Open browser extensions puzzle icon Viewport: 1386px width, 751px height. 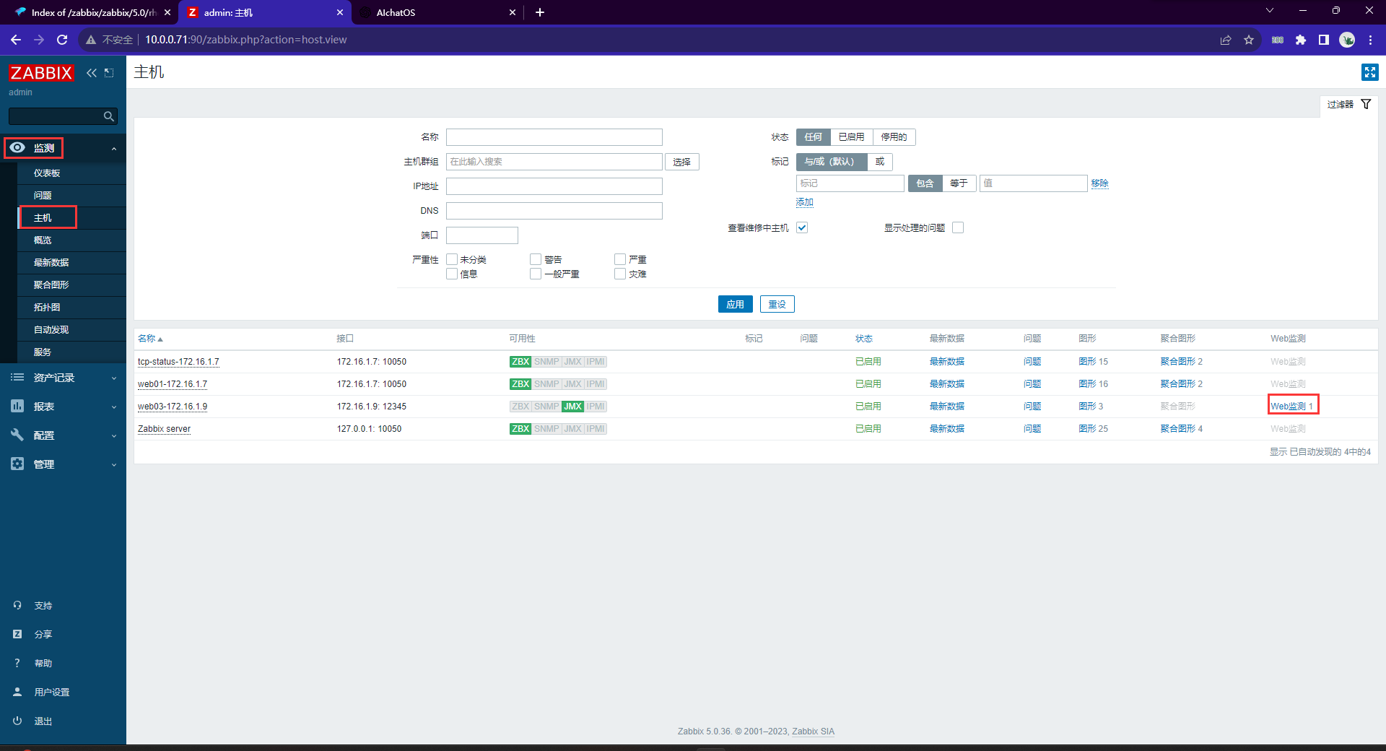1301,40
